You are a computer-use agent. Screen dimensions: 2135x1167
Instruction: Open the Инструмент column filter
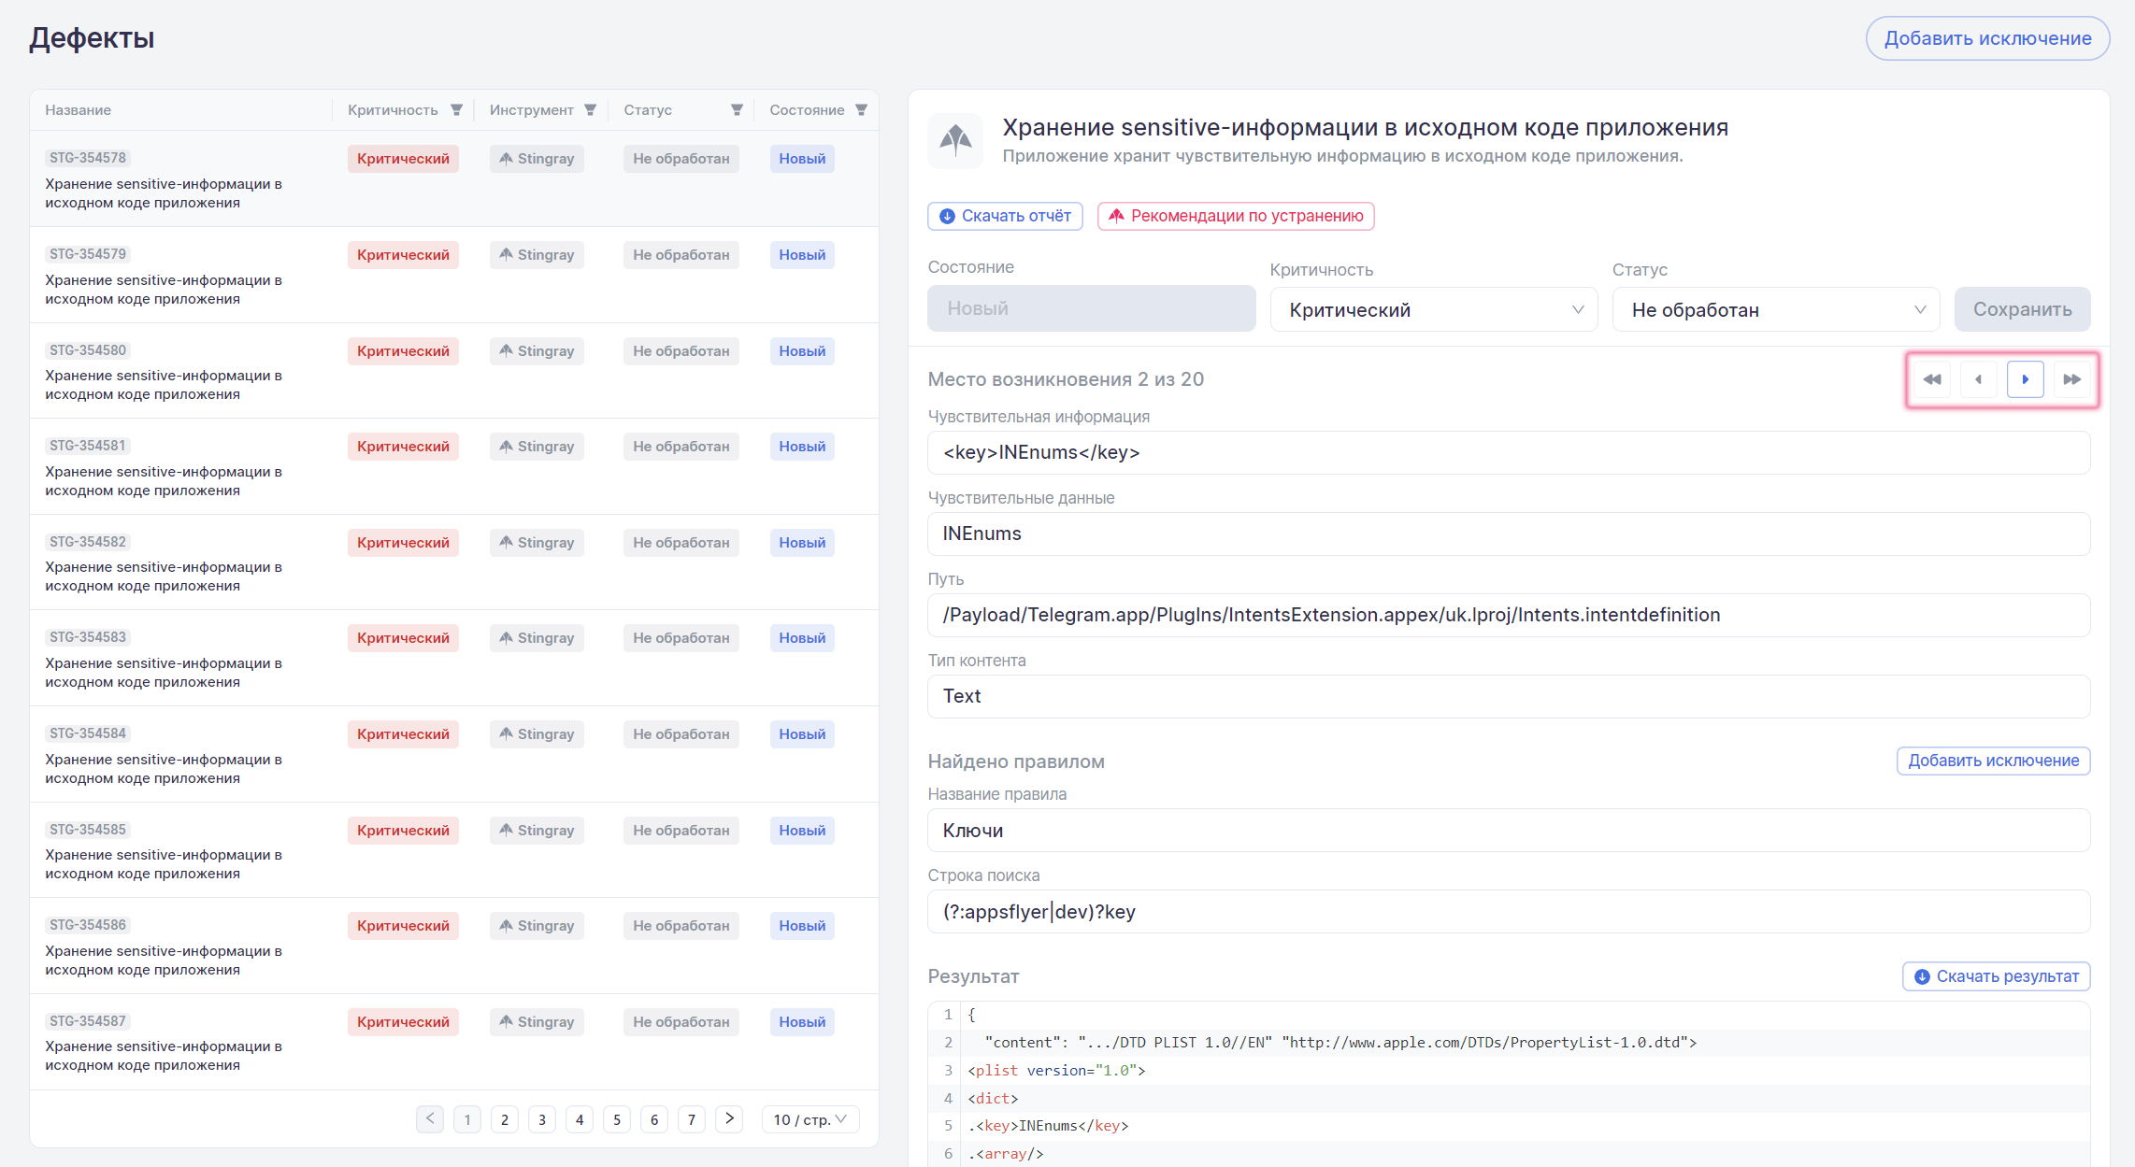(590, 110)
